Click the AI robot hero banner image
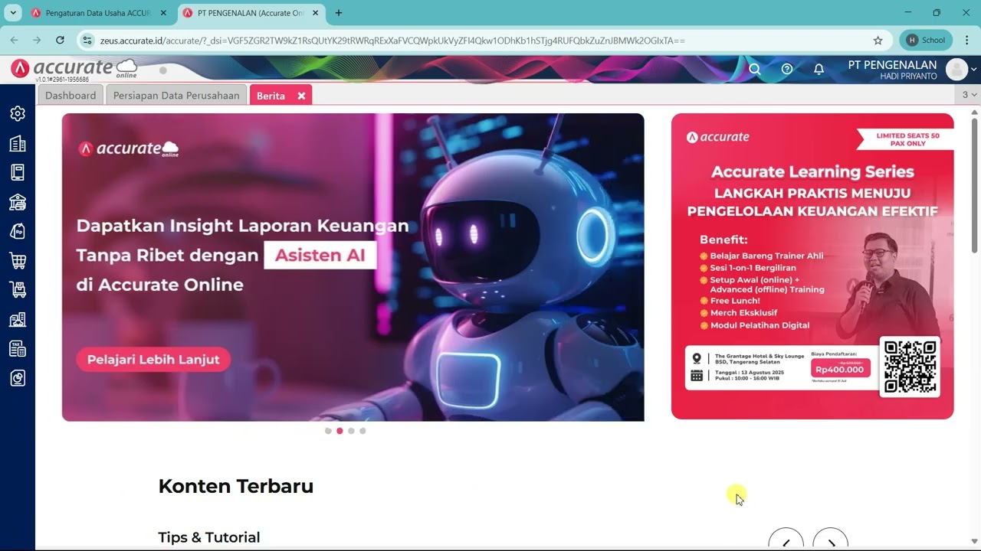 click(353, 267)
